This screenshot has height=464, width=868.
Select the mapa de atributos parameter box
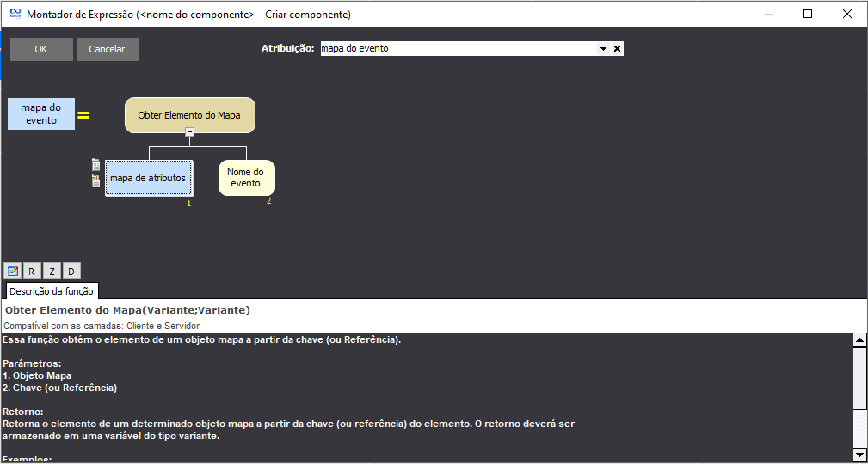coord(148,178)
